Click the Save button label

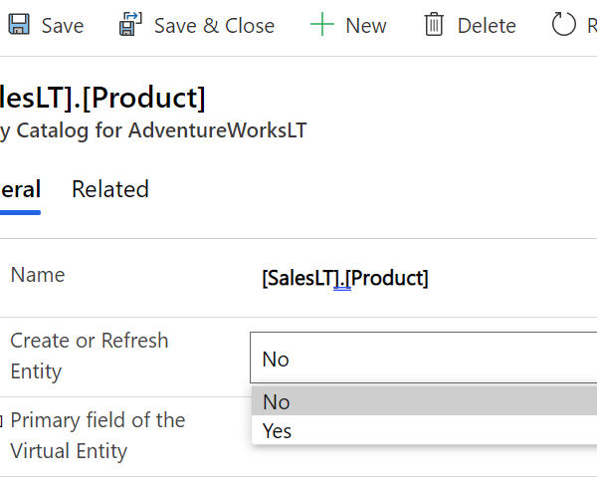(x=63, y=26)
